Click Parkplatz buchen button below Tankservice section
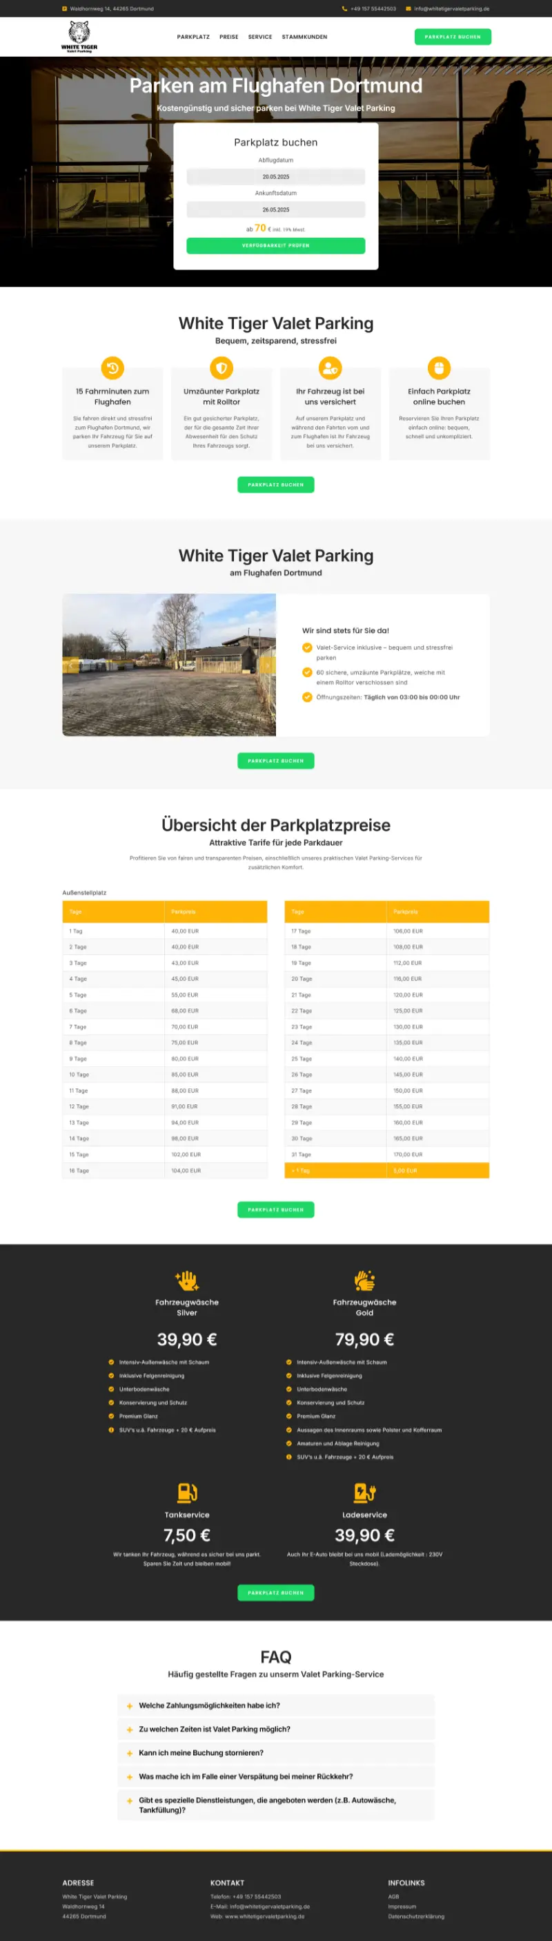This screenshot has height=1941, width=552. 276,1593
